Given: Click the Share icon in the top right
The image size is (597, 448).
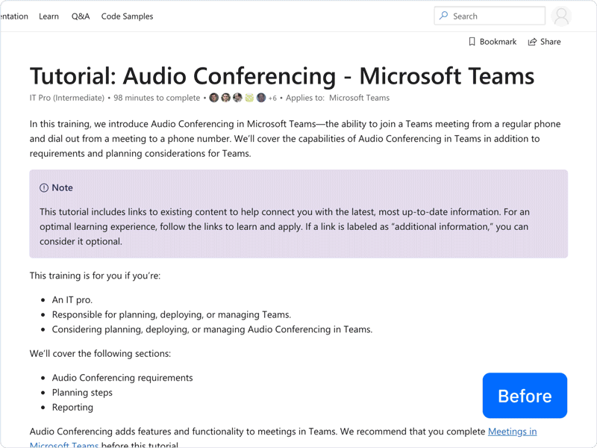Looking at the screenshot, I should (532, 41).
